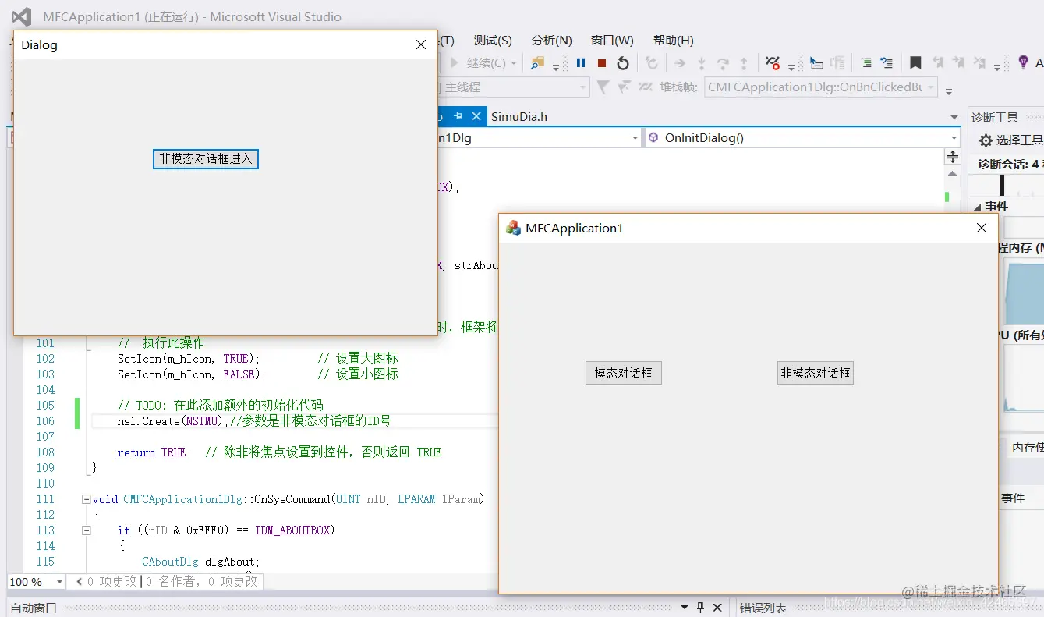1044x617 pixels.
Task: Click the Toggle Bookmark icon in the toolbar
Action: pyautogui.click(x=915, y=63)
